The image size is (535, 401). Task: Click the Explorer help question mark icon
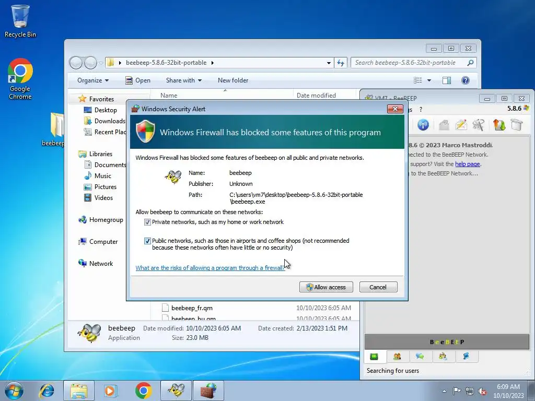click(466, 80)
